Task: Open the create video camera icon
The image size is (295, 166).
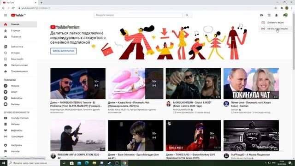Action: click(261, 15)
